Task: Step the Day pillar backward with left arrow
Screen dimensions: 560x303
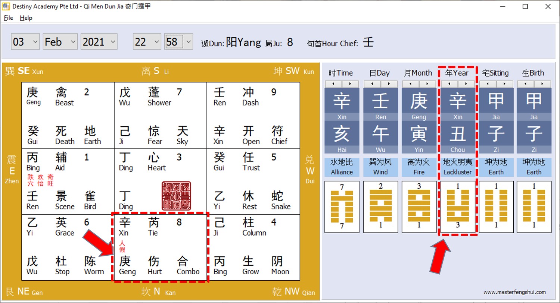Action: click(372, 84)
